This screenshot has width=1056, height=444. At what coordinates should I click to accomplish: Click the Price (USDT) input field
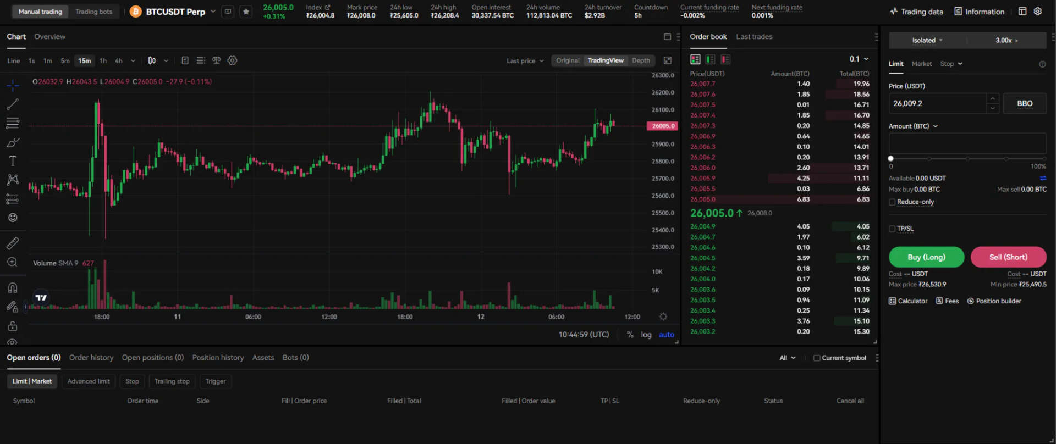pyautogui.click(x=937, y=103)
